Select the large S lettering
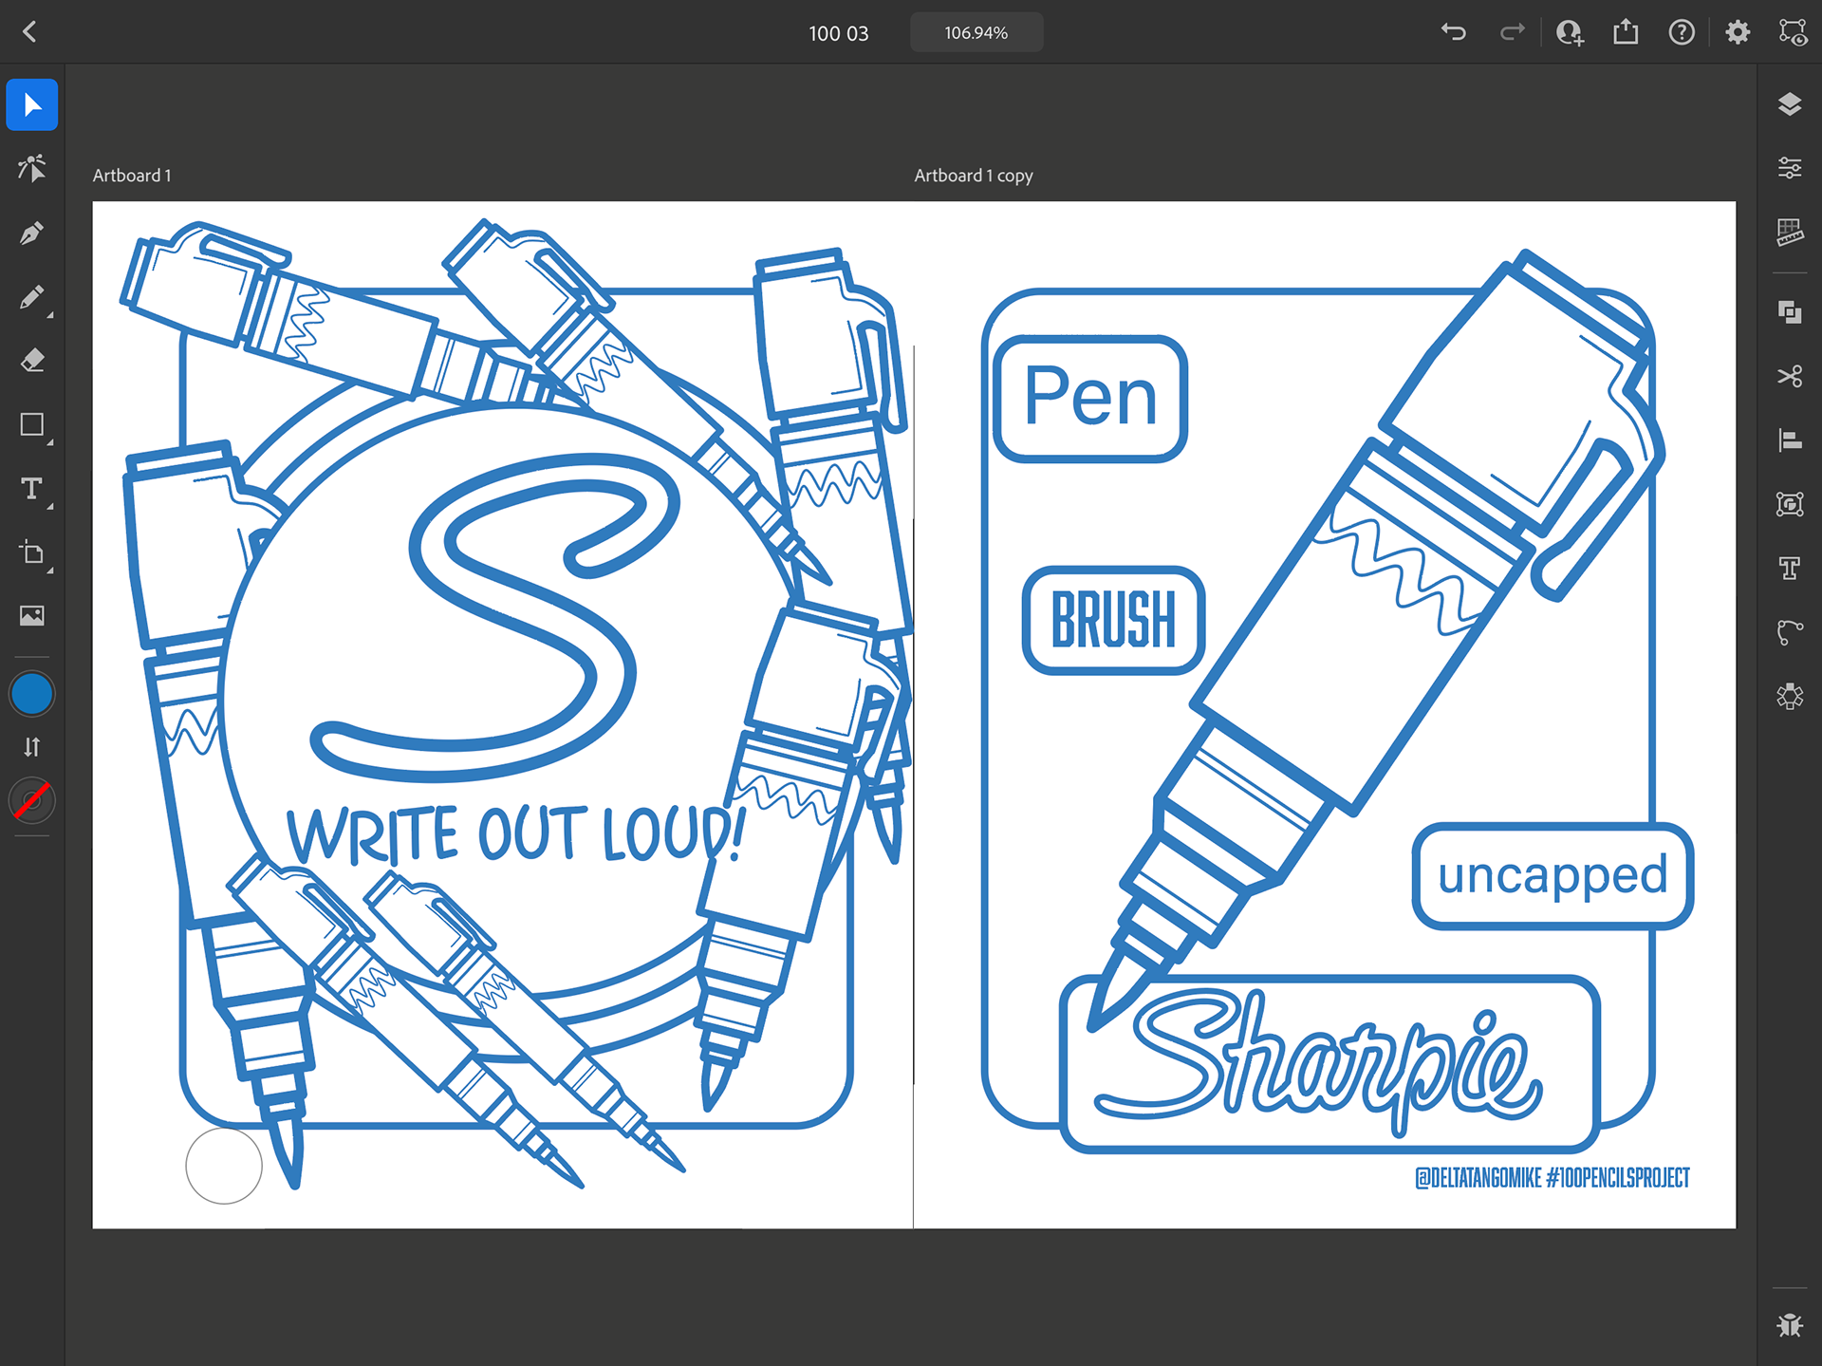The width and height of the screenshot is (1822, 1366). pyautogui.click(x=493, y=617)
